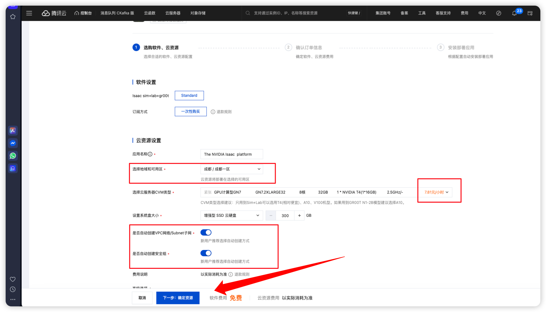
Task: Open the window-settings icon at top right
Action: [x=530, y=13]
